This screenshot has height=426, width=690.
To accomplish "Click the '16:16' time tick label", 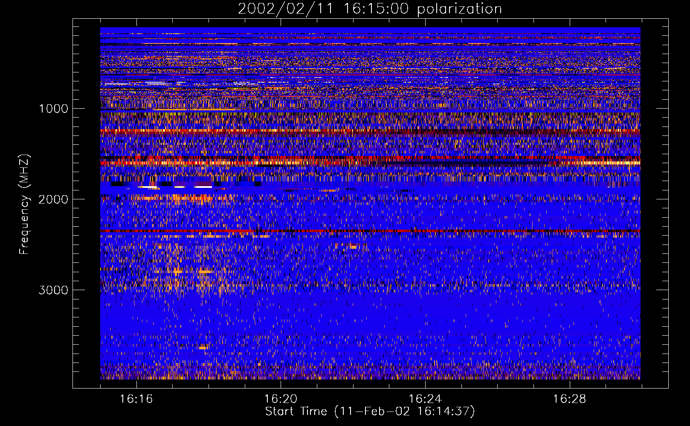I will (x=136, y=399).
